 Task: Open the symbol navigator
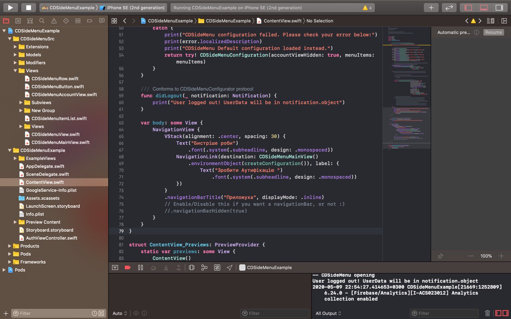(x=30, y=21)
